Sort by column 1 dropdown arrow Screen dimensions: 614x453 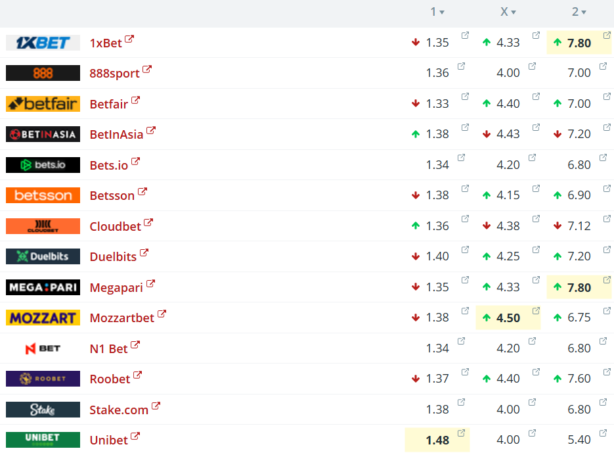[x=442, y=12]
